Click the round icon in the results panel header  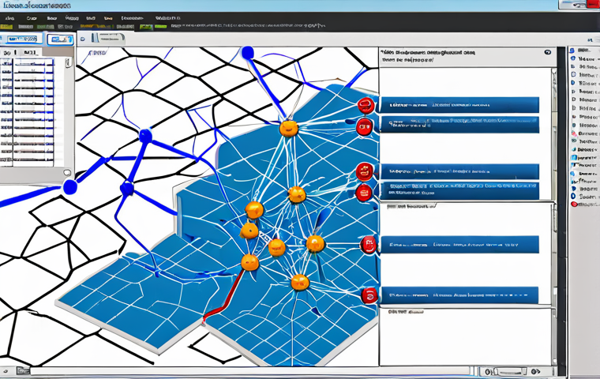(548, 53)
